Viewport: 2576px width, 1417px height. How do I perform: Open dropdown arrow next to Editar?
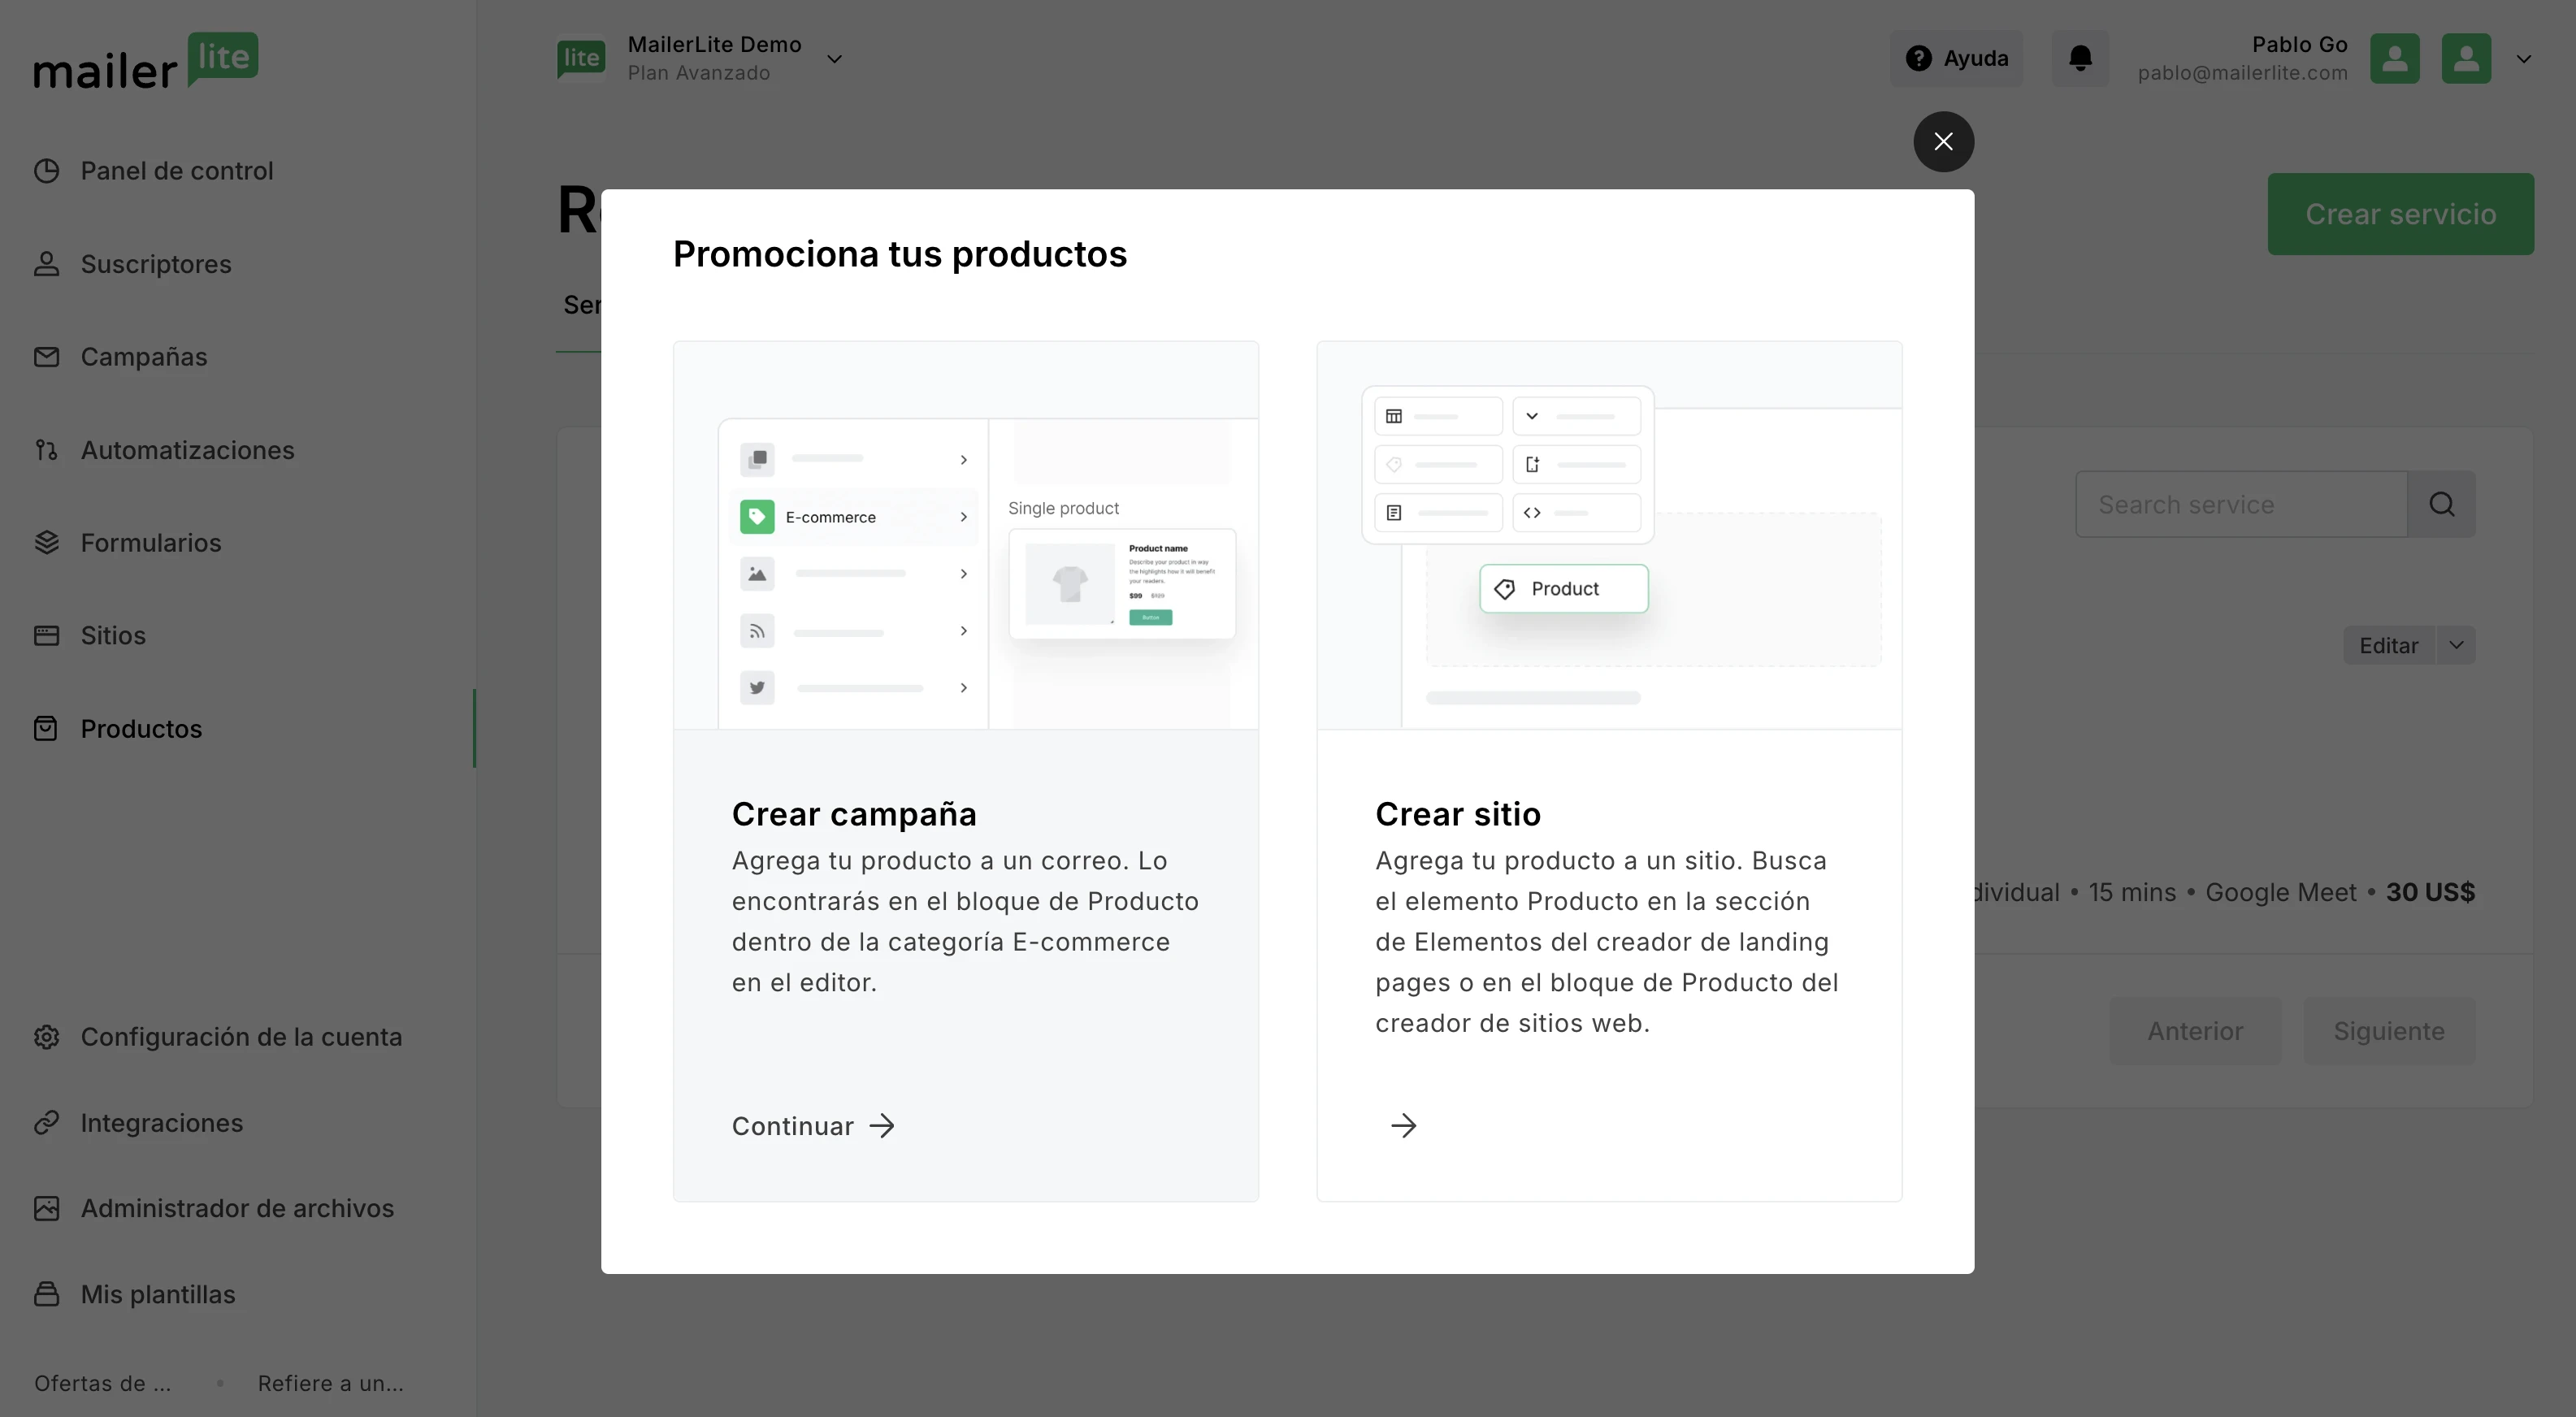pos(2456,645)
